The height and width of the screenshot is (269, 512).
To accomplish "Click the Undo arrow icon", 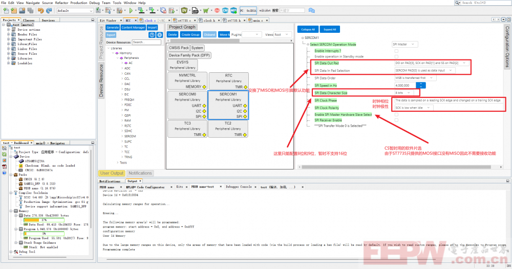I will click(x=41, y=10).
